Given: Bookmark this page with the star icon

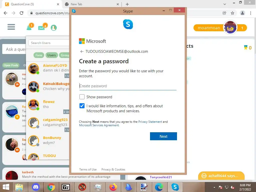Looking at the screenshot, I should (232, 13).
